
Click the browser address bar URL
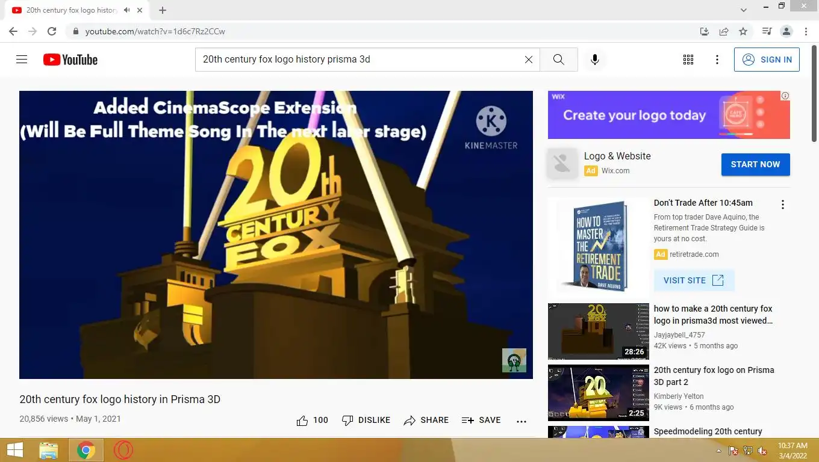click(155, 31)
